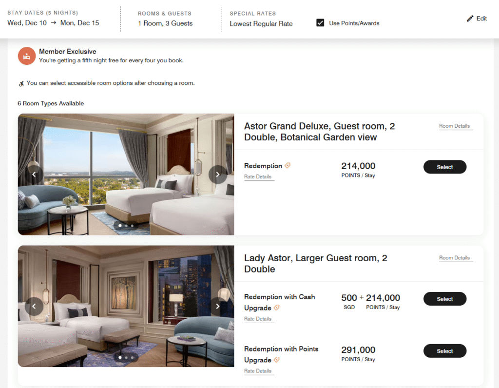Select the 291,000 points upgrade rate
This screenshot has height=388, width=499.
[x=444, y=351]
